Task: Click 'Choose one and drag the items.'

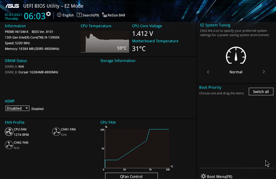Action: click(222, 93)
